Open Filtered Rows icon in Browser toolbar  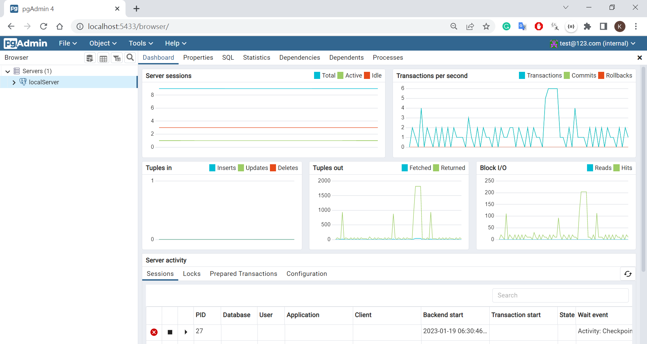click(x=117, y=58)
